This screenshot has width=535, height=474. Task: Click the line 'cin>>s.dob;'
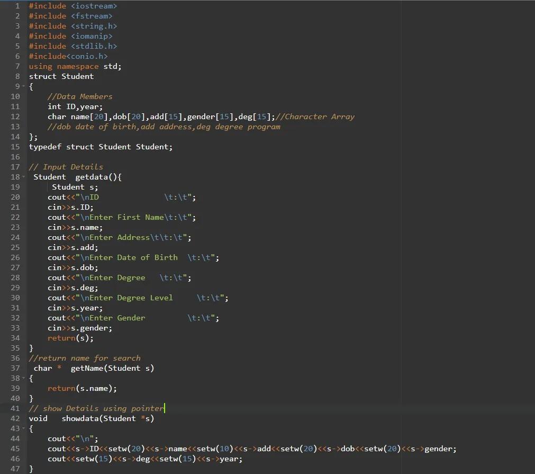point(72,268)
